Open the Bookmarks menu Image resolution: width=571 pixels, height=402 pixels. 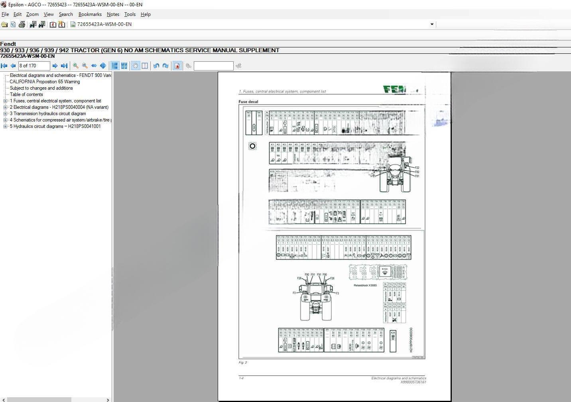click(x=90, y=14)
